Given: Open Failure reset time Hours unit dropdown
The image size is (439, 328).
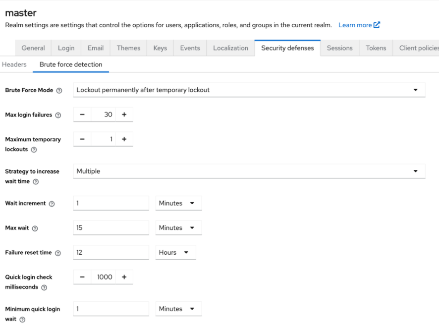Looking at the screenshot, I should click(175, 252).
